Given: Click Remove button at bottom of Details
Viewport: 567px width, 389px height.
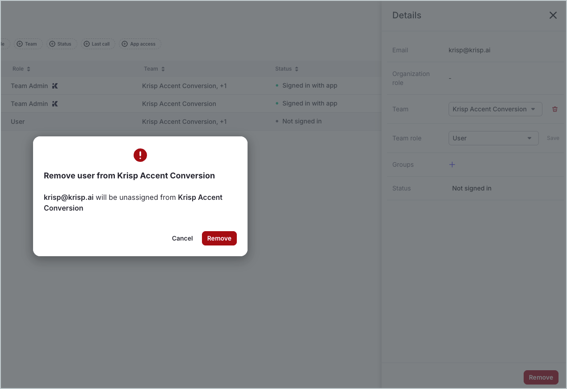Looking at the screenshot, I should [x=541, y=377].
